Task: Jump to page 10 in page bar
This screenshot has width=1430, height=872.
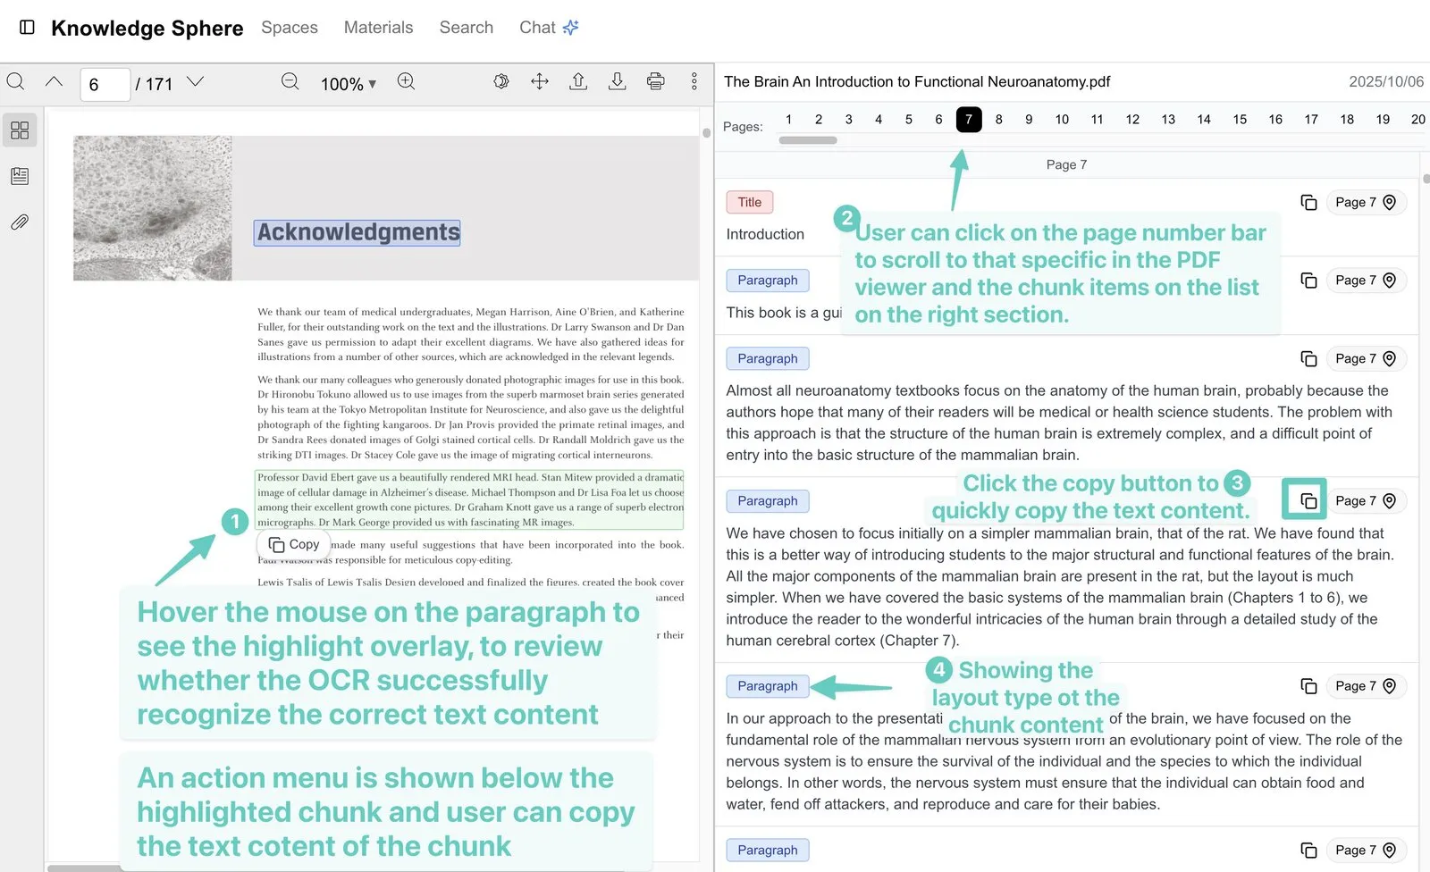Action: click(x=1062, y=120)
